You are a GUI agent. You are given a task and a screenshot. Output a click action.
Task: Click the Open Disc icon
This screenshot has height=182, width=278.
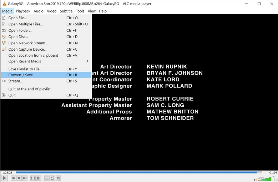(4, 37)
